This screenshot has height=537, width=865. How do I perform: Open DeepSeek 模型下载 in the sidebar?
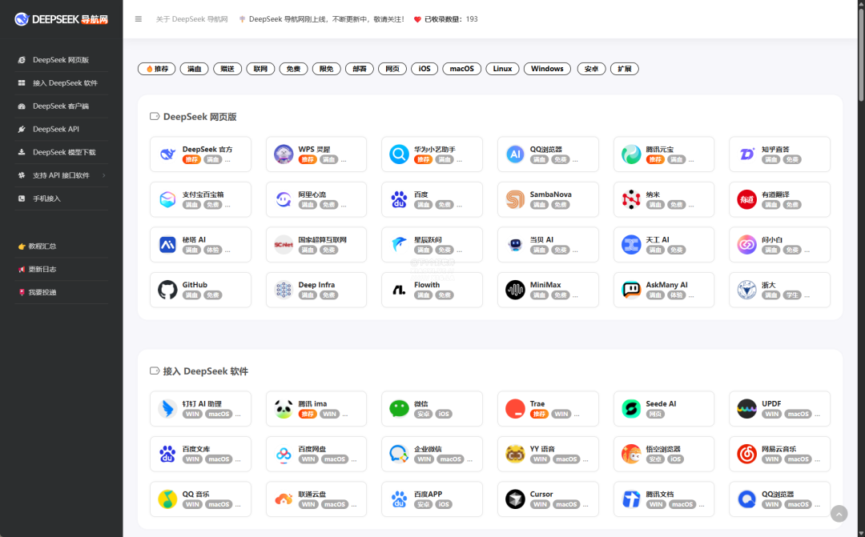(x=61, y=153)
